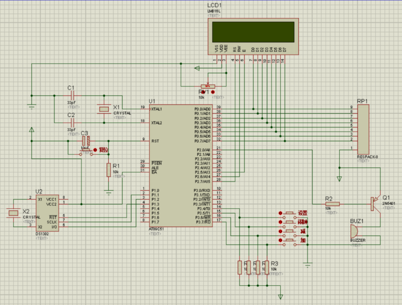This screenshot has height=305, width=402.
Task: Click RV1 right red adjust dot
Action: pos(213,92)
